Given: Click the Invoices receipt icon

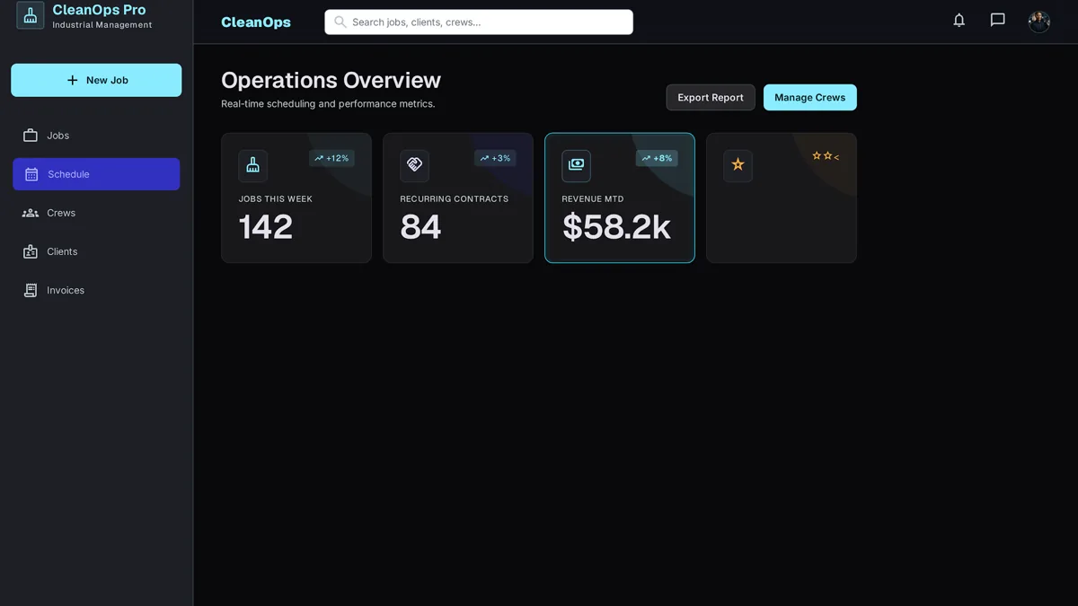Looking at the screenshot, I should pyautogui.click(x=31, y=290).
